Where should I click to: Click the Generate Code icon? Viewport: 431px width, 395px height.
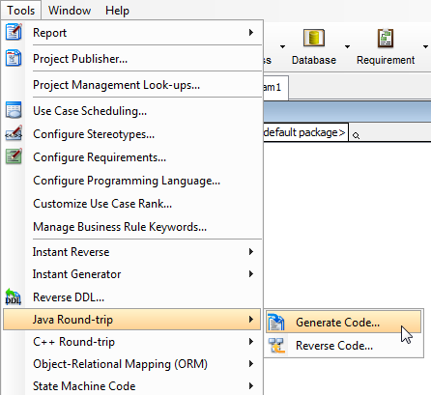pyautogui.click(x=276, y=322)
